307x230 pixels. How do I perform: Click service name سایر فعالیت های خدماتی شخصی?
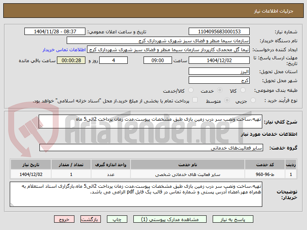[187, 174]
